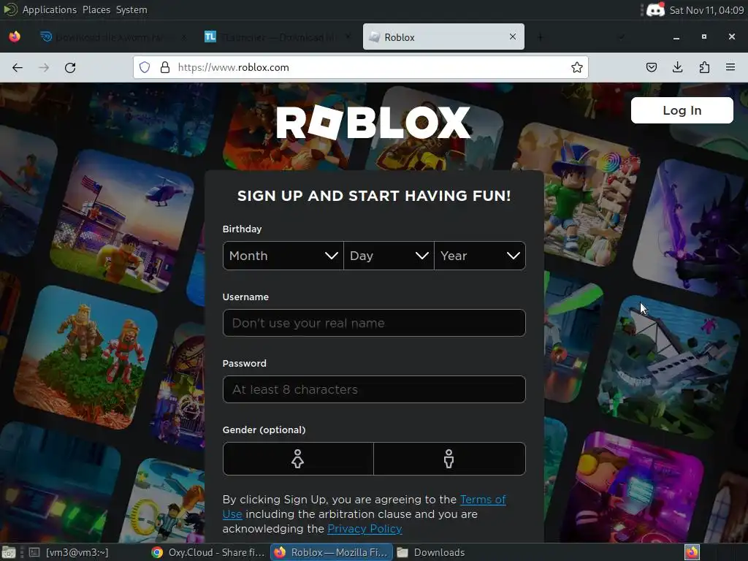Expand the Day birthday dropdown
Image resolution: width=748 pixels, height=561 pixels.
click(389, 256)
